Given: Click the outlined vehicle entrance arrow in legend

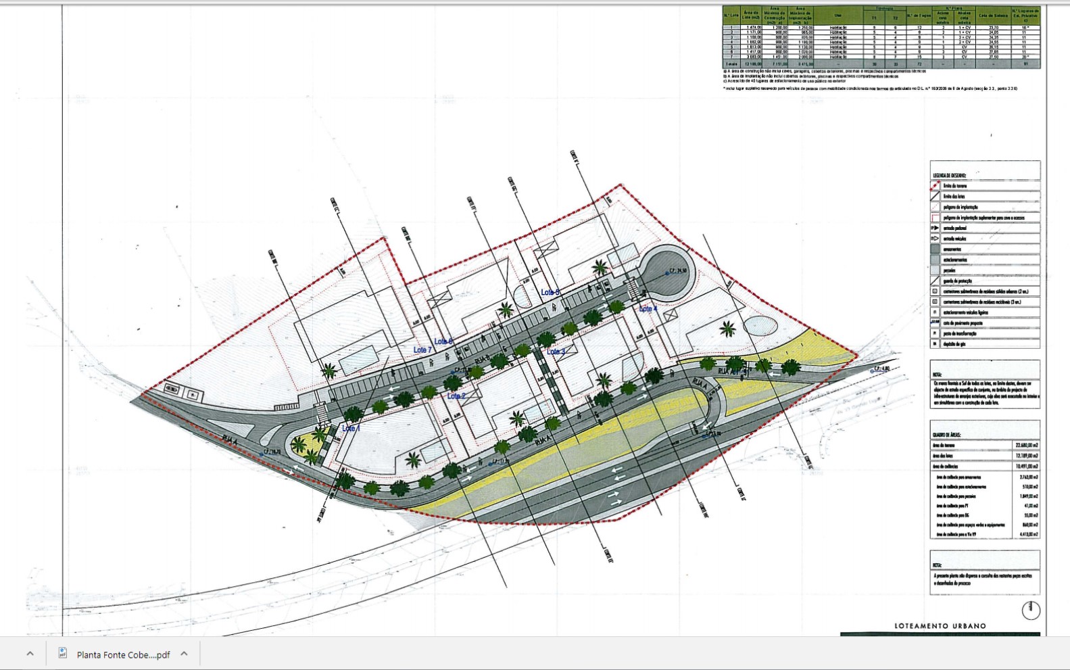Looking at the screenshot, I should pyautogui.click(x=935, y=239).
